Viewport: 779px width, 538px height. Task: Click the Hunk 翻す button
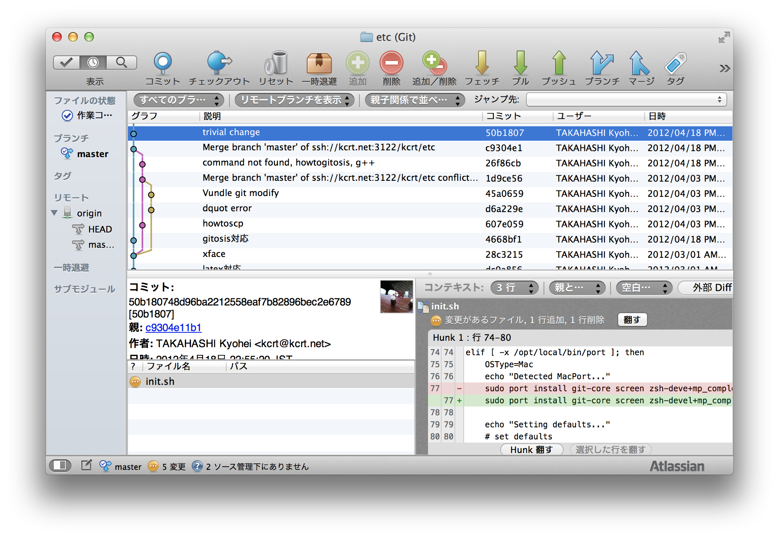point(532,450)
